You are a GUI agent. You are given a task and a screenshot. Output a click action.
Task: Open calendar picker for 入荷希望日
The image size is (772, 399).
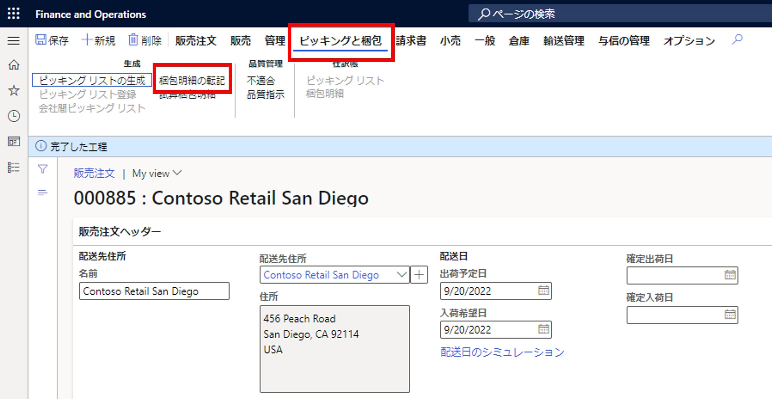[x=543, y=329]
